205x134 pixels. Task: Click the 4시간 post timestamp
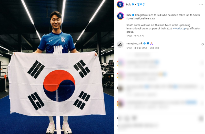[129, 36]
